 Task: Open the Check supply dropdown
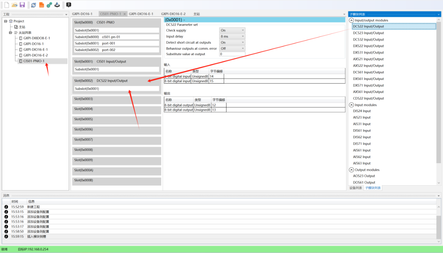232,30
